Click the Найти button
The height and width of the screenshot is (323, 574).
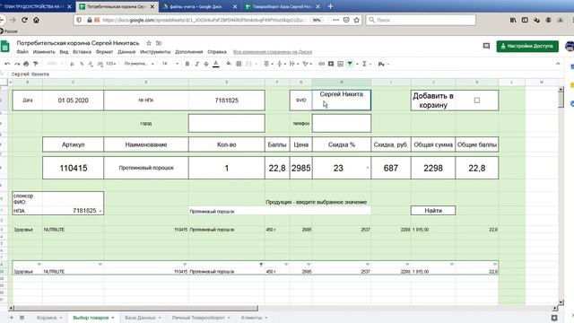pos(433,211)
